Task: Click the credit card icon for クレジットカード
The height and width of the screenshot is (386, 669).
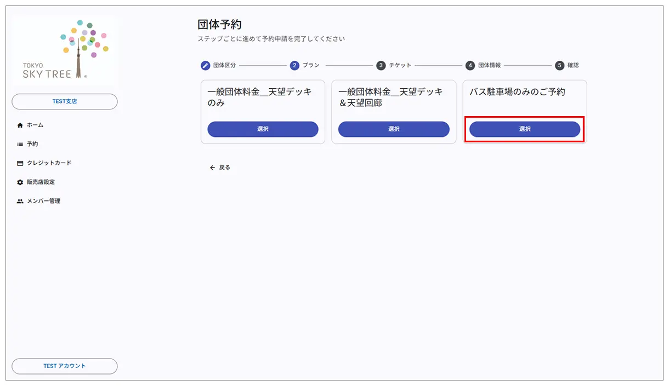Action: 19,163
